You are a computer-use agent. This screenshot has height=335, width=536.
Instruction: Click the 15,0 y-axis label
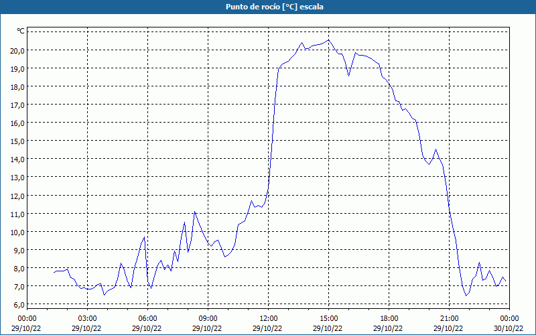tap(17, 141)
